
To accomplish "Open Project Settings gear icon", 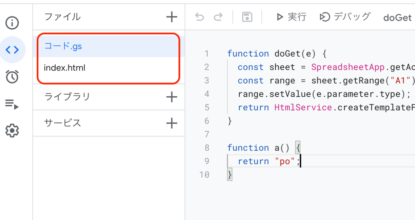I will tap(12, 131).
